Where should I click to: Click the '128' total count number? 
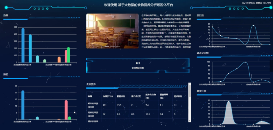[x=138, y=63]
